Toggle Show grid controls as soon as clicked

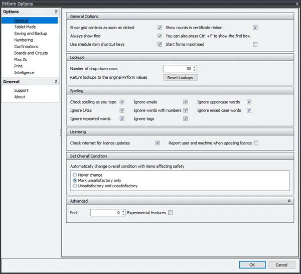click(160, 28)
